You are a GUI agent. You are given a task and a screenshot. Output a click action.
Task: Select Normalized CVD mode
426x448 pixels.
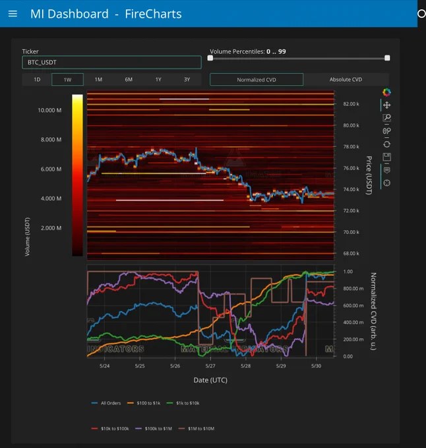(x=257, y=80)
